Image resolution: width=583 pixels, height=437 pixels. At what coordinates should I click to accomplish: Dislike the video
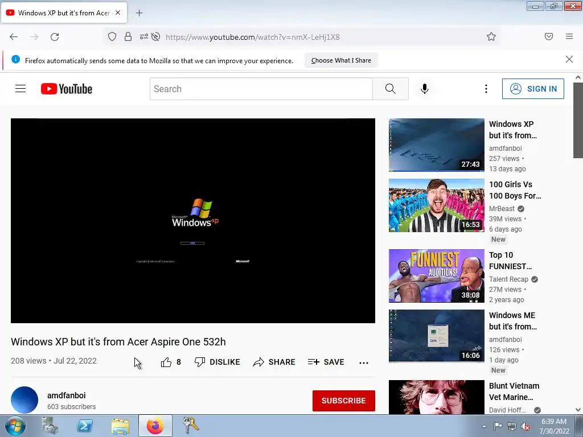(217, 362)
